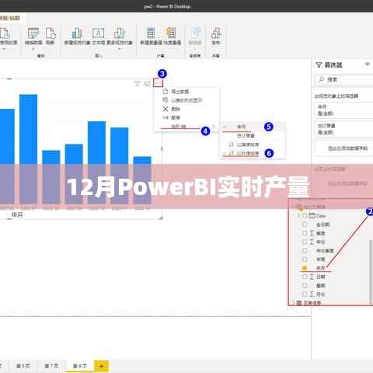Image resolution: width=373 pixels, height=373 pixels.
Task: Tick the 年份 field checkbox
Action: [305, 242]
